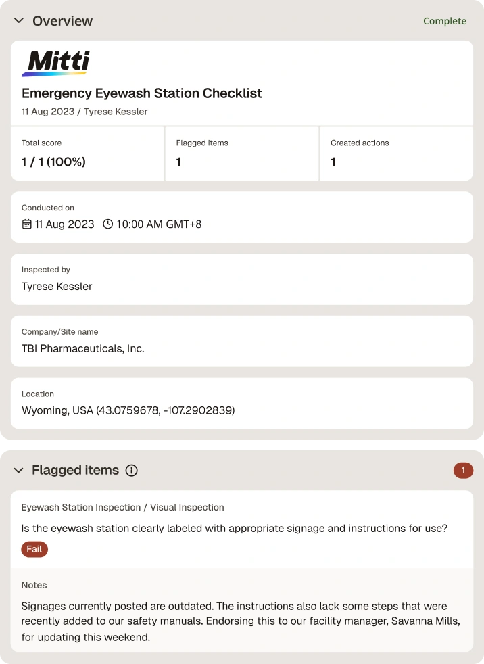
Task: Click the Emergency Eyewash Station Checklist title
Action: coord(142,93)
